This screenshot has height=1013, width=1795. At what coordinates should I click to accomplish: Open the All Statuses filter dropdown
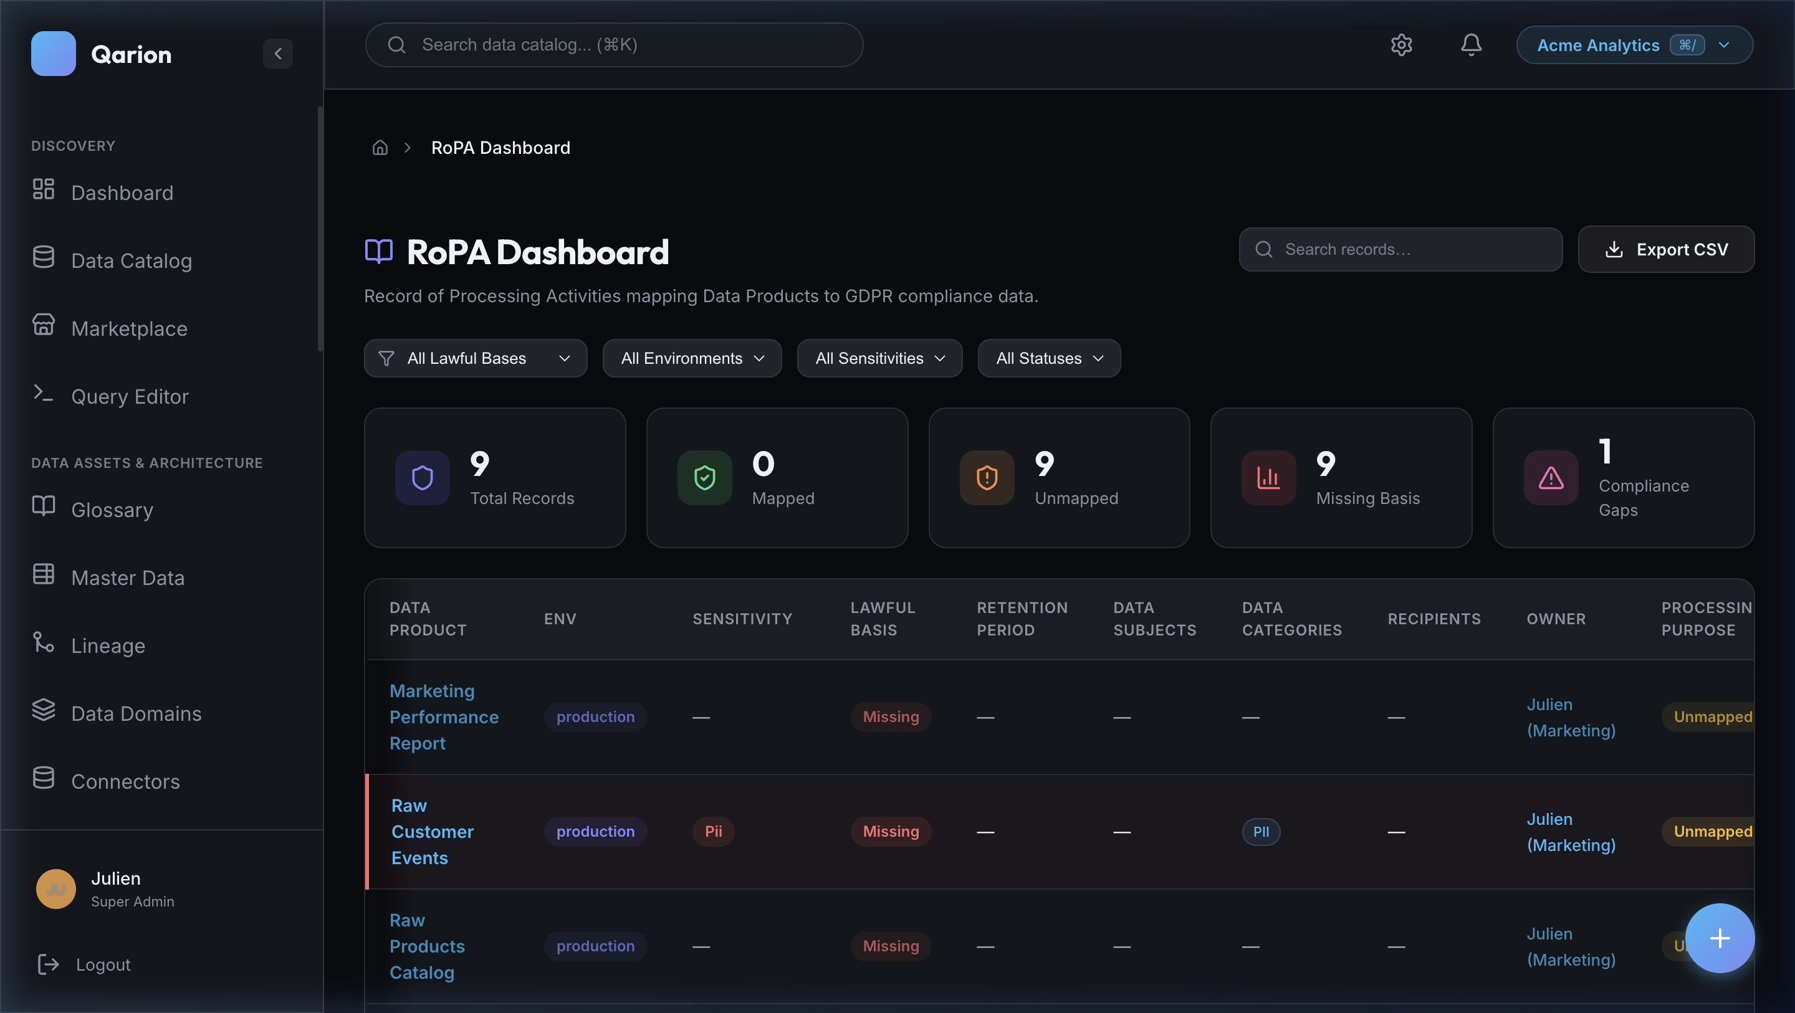pyautogui.click(x=1048, y=358)
